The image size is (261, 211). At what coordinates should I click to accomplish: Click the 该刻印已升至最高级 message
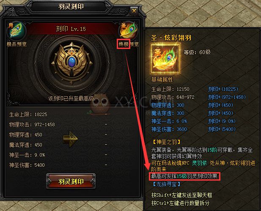pos(71,98)
